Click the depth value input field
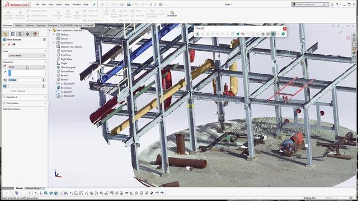 [25, 80]
